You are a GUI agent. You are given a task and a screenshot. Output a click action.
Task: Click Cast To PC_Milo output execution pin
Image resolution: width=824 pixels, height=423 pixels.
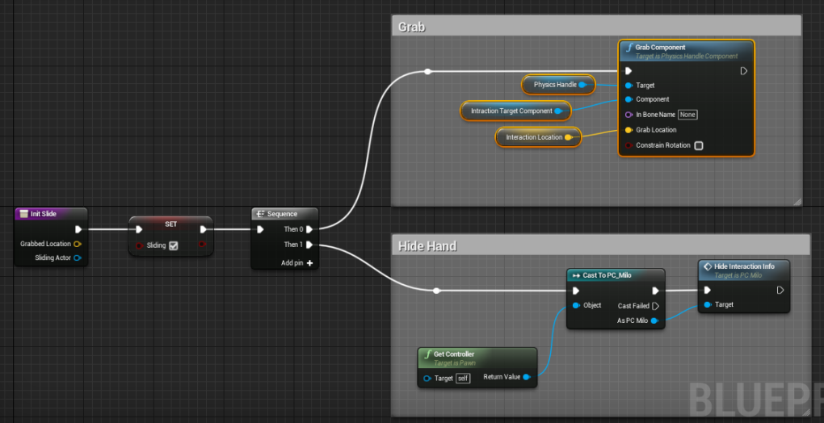tap(655, 291)
